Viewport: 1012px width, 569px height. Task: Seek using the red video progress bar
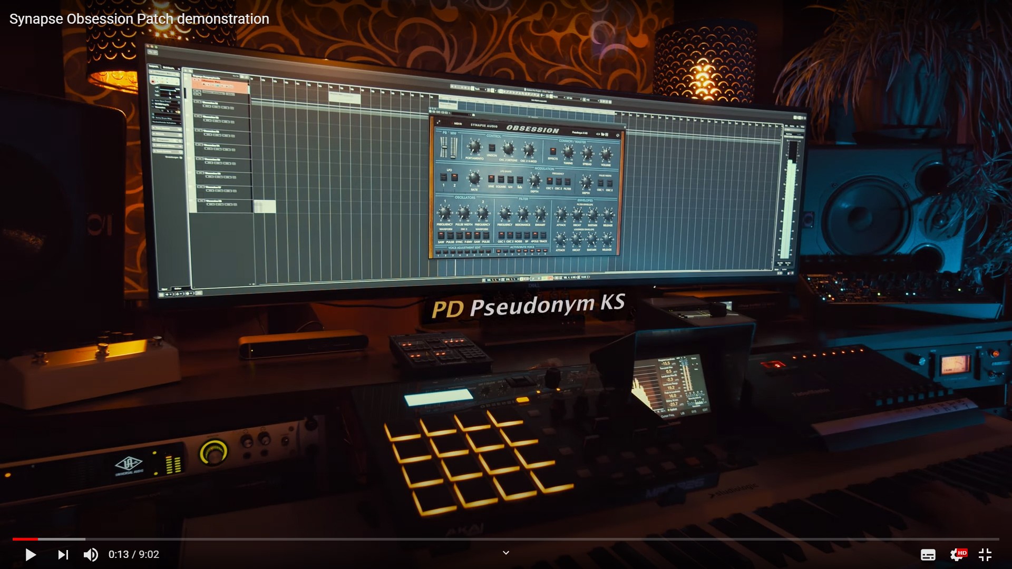click(25, 539)
